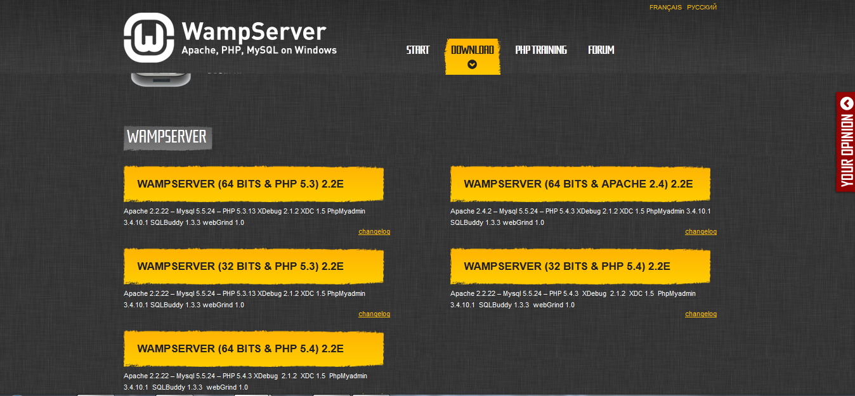Click the arrow icon on Your Opinion tab
The width and height of the screenshot is (855, 396).
coord(846,103)
